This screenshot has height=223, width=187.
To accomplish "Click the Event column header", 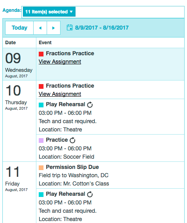I will pos(45,43).
